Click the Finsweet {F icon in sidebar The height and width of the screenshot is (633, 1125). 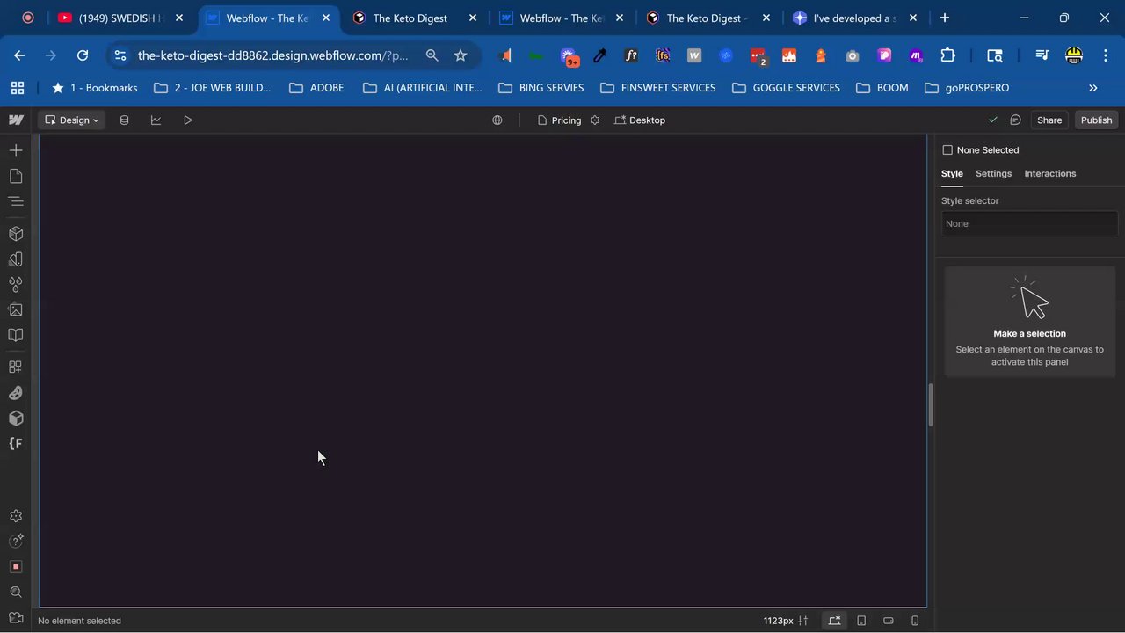coord(16,443)
